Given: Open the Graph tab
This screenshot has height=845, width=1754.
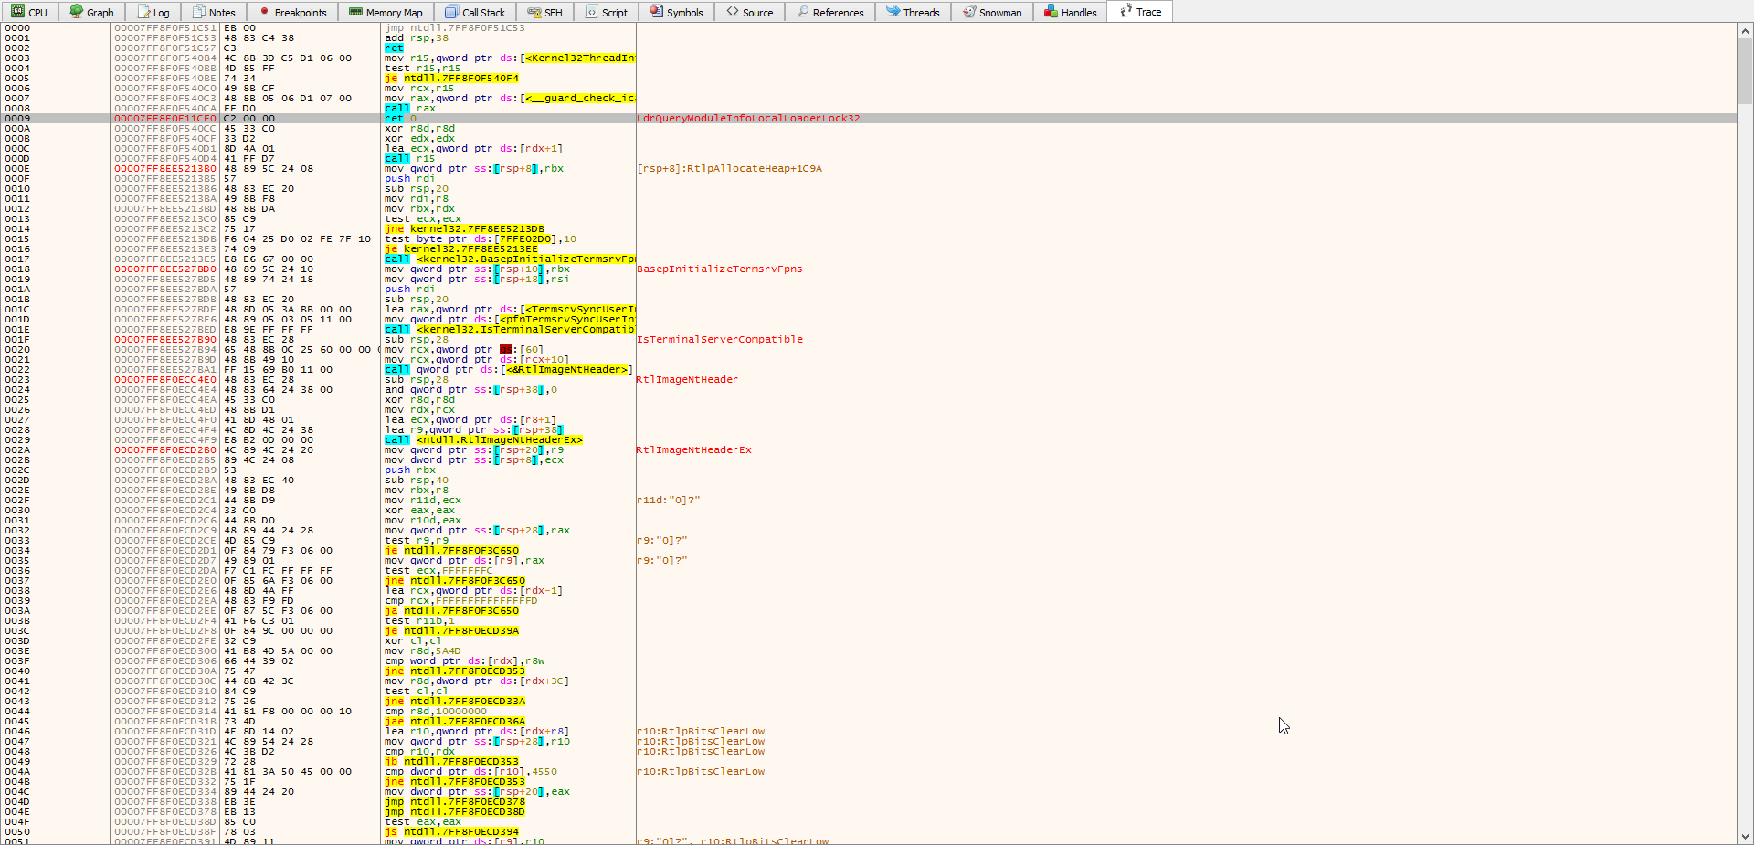Looking at the screenshot, I should pos(91,12).
